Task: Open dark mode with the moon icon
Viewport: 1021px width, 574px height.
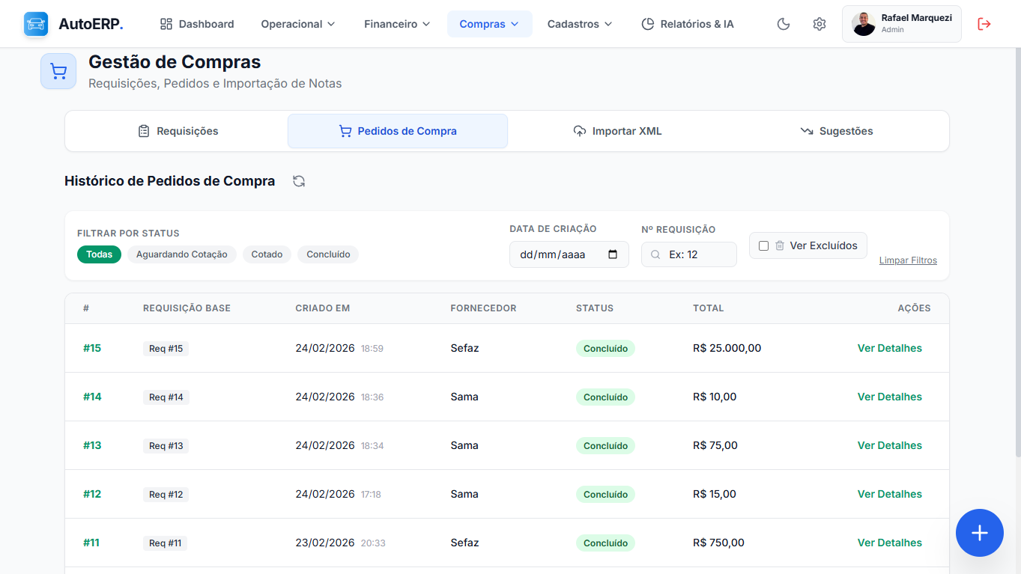Action: tap(783, 24)
